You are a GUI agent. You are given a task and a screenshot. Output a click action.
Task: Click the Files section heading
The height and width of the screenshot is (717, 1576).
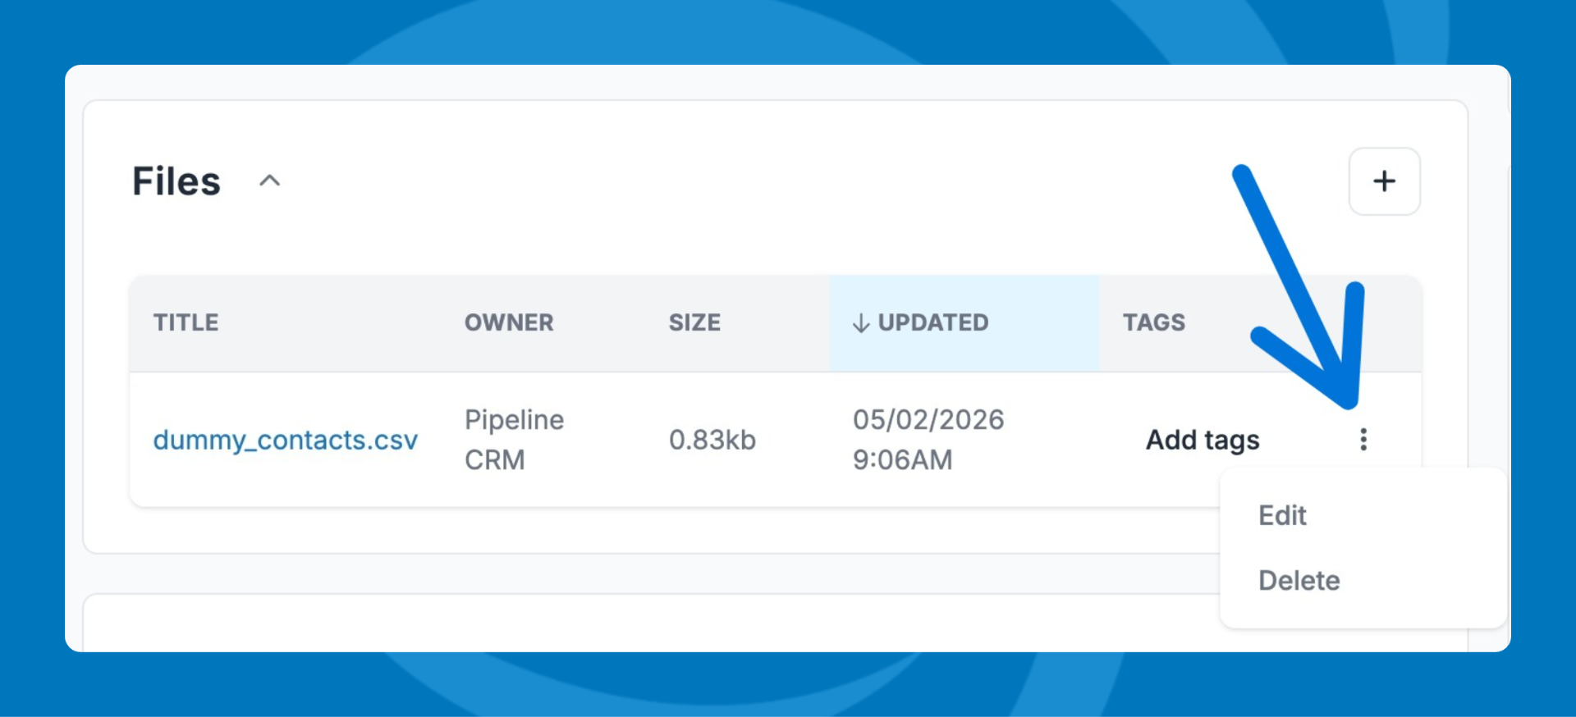pyautogui.click(x=176, y=181)
